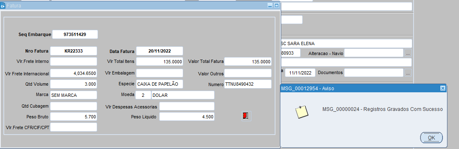Click the Documentos input field
The image size is (459, 149).
click(374, 72)
